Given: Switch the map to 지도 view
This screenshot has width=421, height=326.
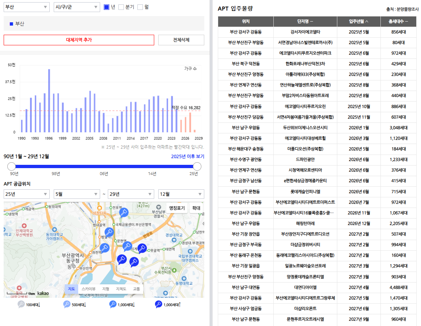Looking at the screenshot, I should click(71, 289).
